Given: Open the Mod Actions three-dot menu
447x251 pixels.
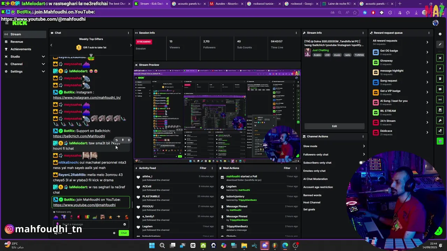Looking at the screenshot, I should point(296,168).
